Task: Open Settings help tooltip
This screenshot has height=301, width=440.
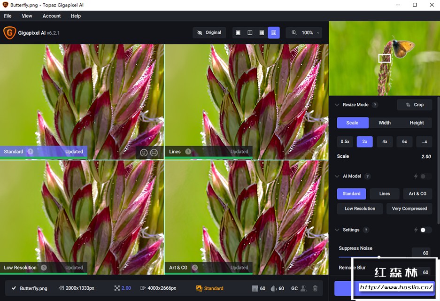Action: 366,230
